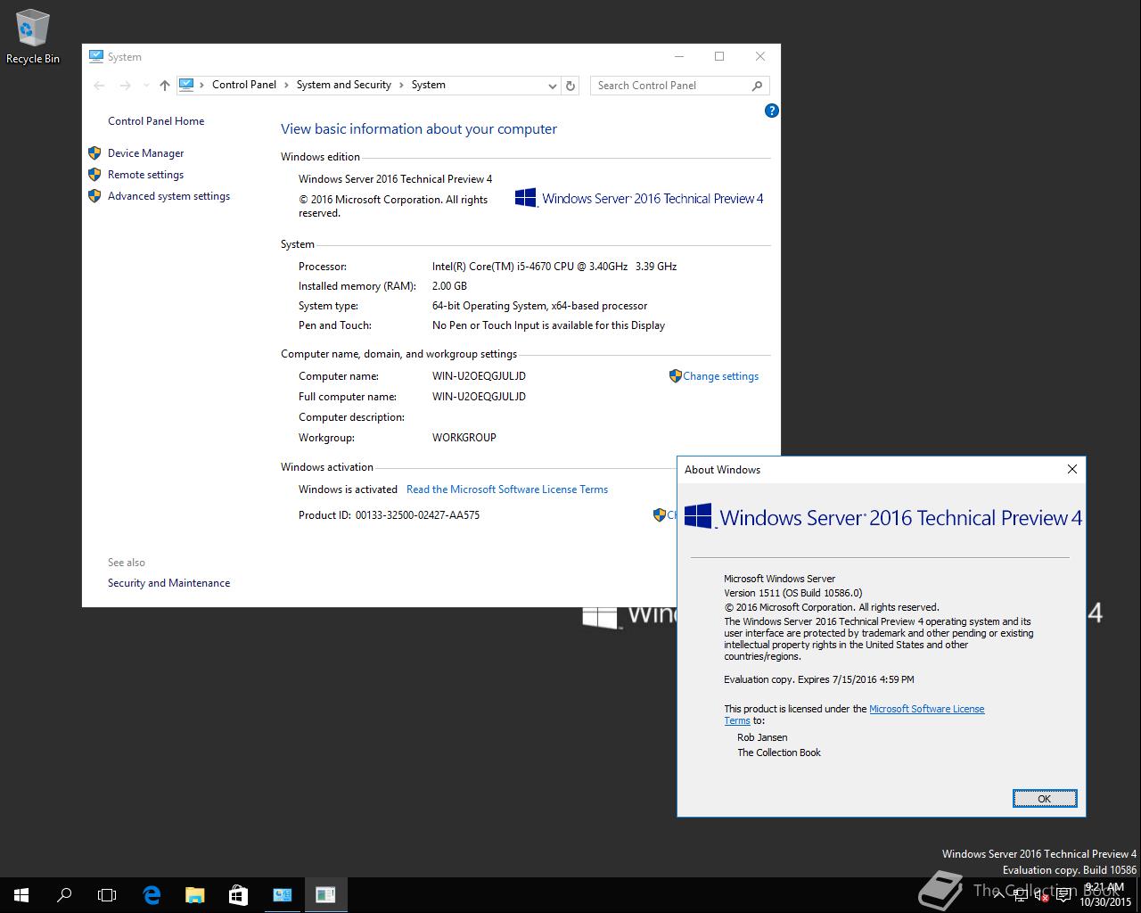This screenshot has width=1141, height=913.
Task: Open recent locations dropdown arrow
Action: 146,86
